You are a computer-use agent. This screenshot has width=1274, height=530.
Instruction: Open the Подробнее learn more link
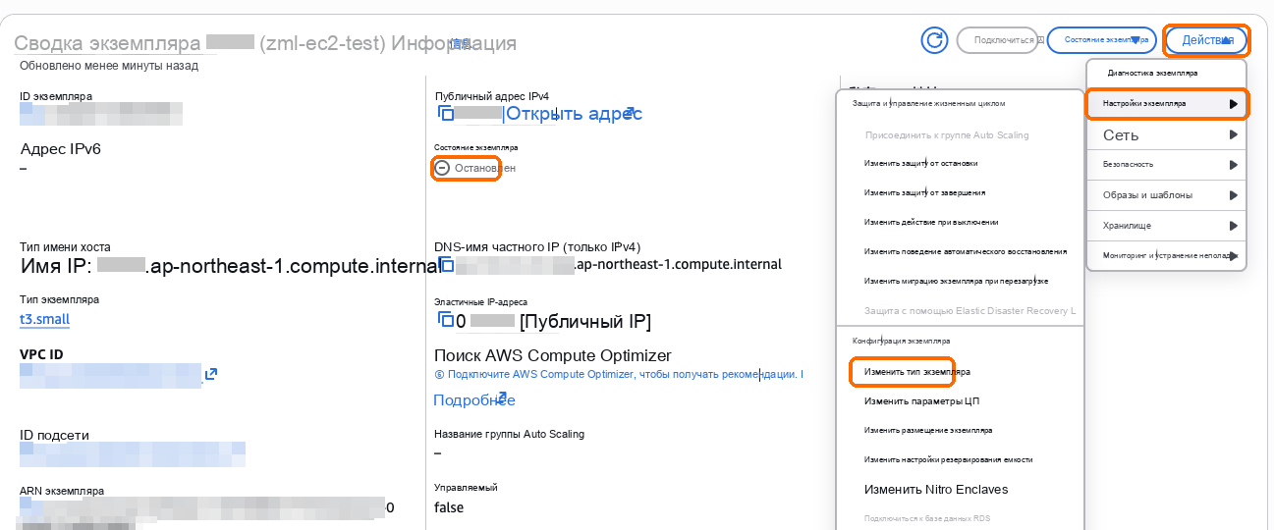tap(474, 400)
